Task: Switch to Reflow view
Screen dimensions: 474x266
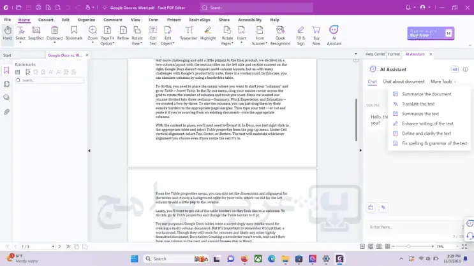Action: coord(123,33)
